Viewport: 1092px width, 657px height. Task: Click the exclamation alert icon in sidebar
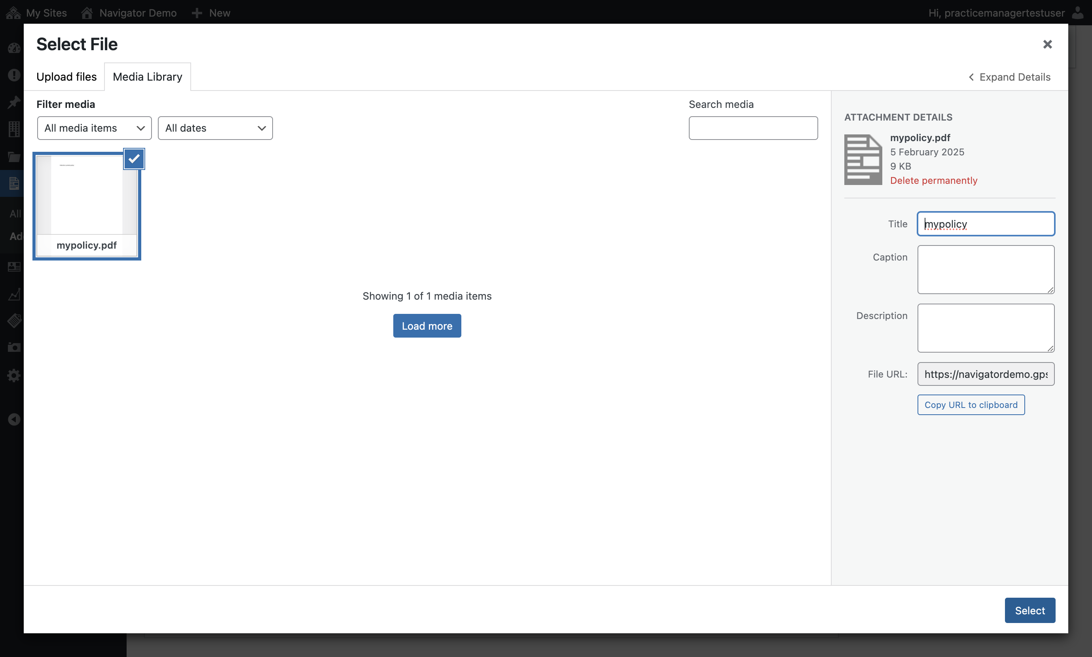[14, 75]
